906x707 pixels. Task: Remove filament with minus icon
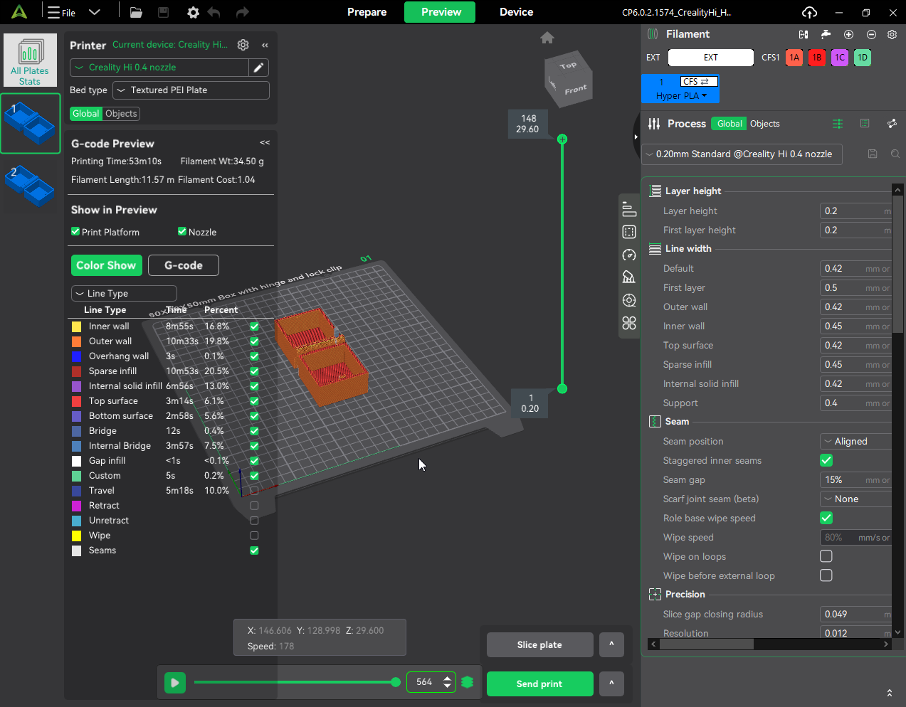point(871,34)
